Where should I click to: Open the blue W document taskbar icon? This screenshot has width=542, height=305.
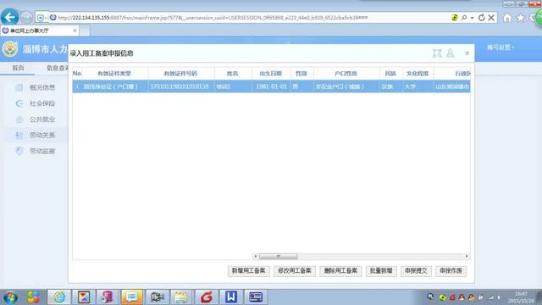tap(231, 297)
